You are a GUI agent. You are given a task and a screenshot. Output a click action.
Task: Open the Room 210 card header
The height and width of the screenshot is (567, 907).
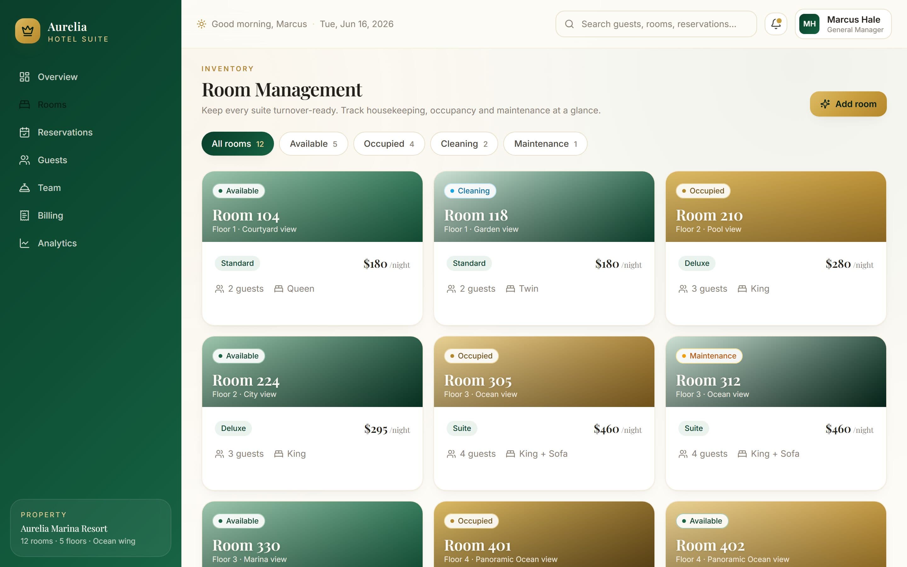point(776,207)
